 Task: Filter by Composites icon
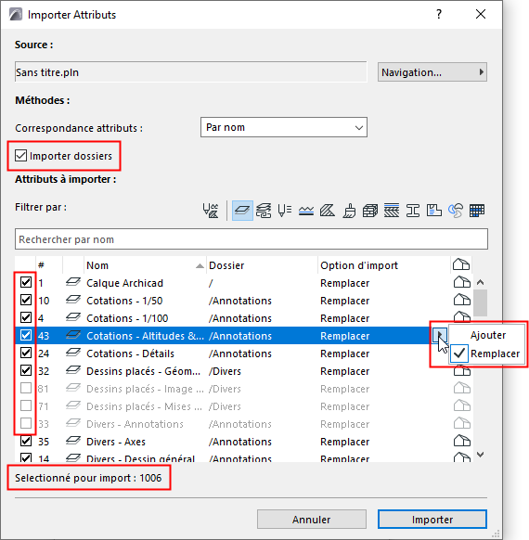[x=392, y=211]
